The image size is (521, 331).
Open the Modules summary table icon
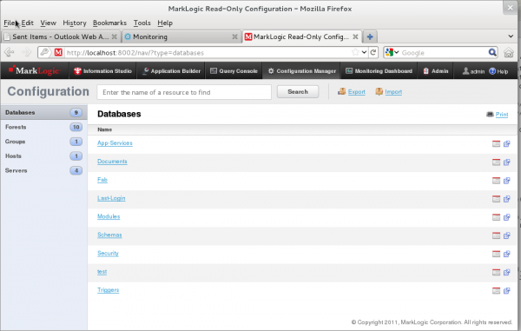pos(496,217)
